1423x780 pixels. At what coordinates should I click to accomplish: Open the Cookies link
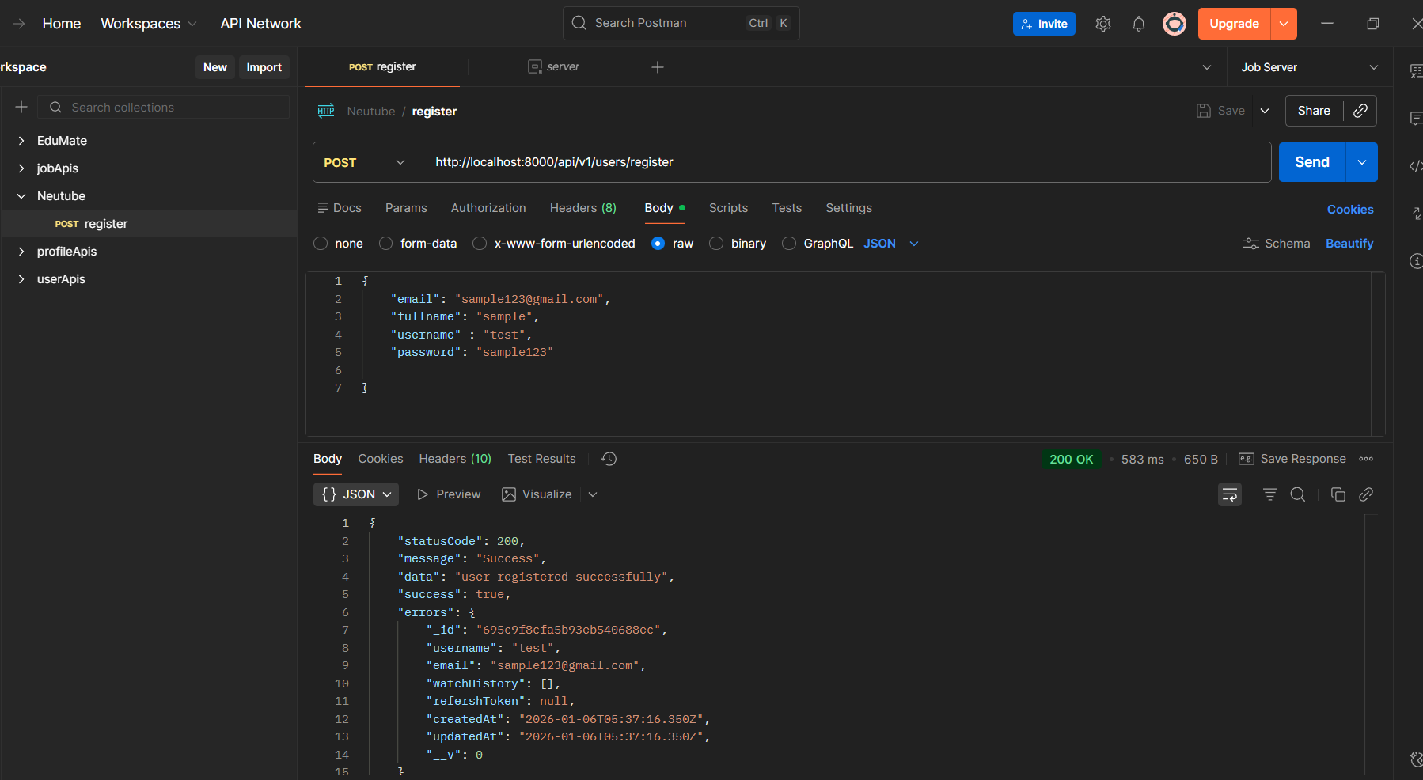(x=1350, y=210)
